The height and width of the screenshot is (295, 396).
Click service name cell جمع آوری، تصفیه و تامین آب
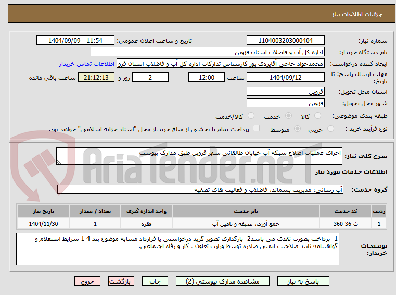coord(246,224)
